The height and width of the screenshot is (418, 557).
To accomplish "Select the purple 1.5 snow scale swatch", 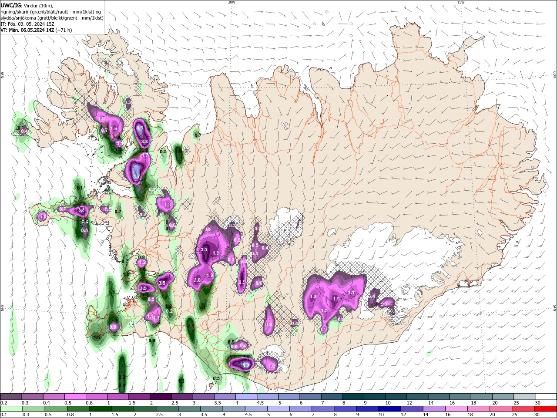I will tap(139, 397).
